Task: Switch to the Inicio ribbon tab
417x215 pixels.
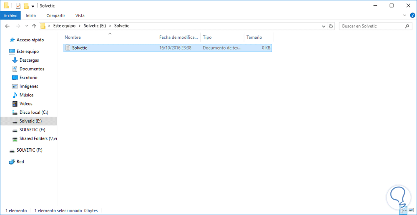Action: [30, 16]
